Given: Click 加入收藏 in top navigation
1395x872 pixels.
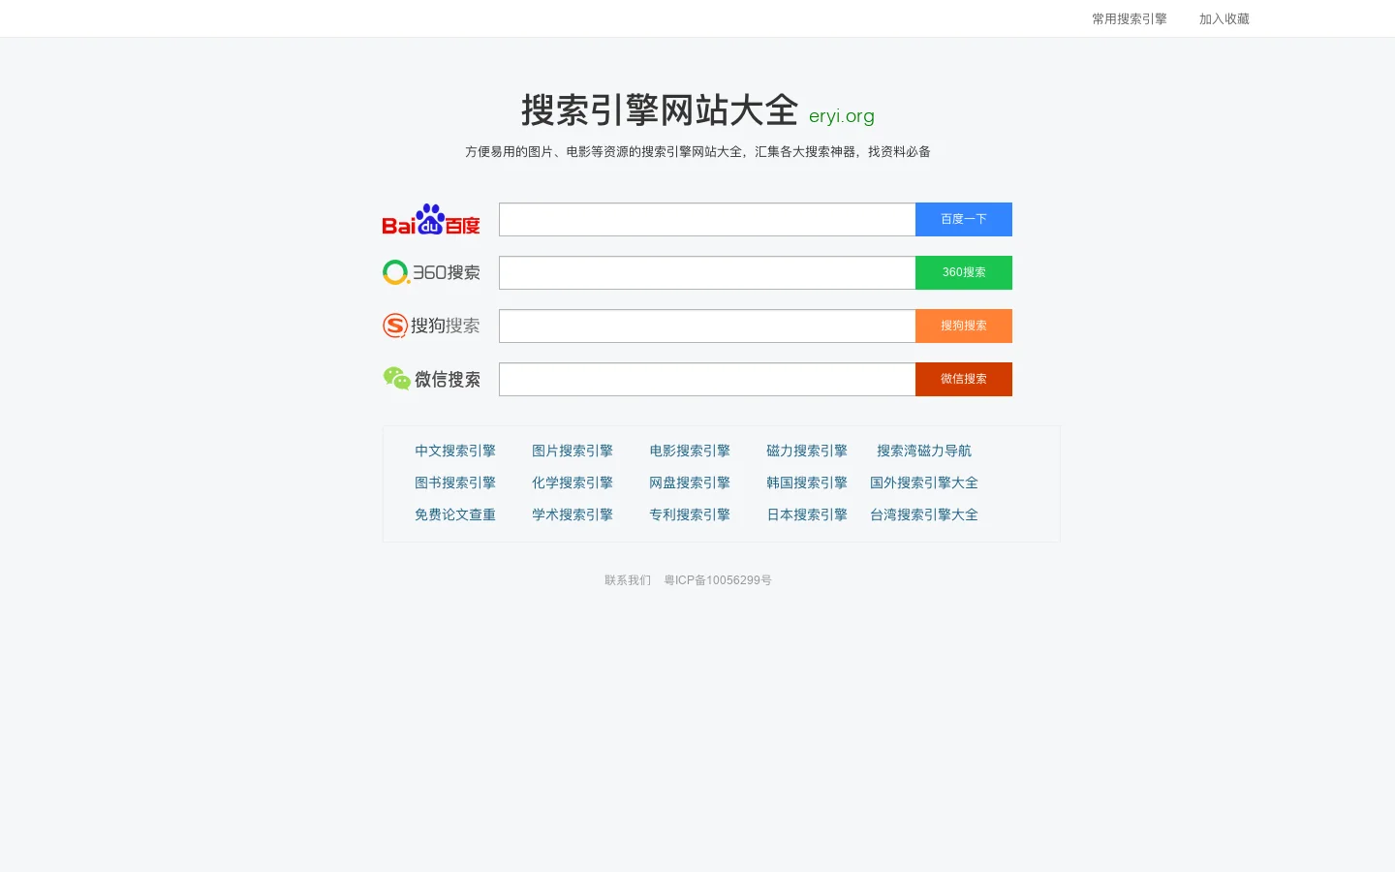Looking at the screenshot, I should pos(1224,19).
